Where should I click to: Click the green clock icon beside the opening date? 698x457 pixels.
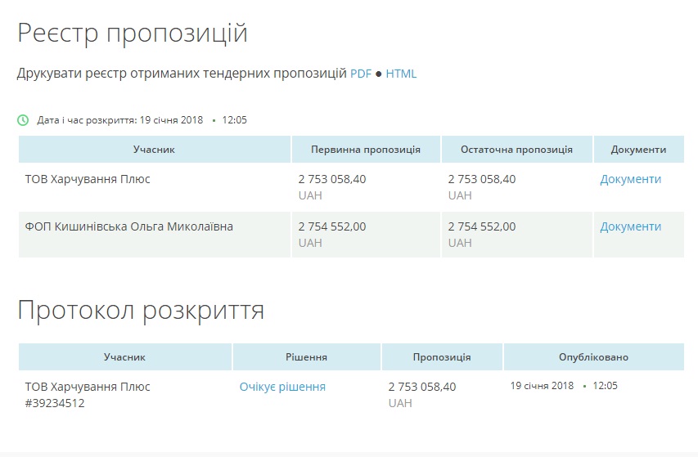[x=23, y=120]
